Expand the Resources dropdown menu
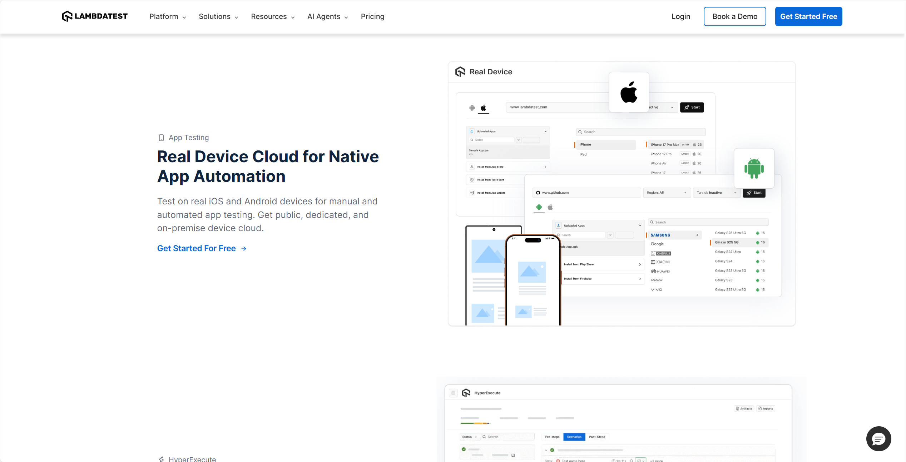This screenshot has width=906, height=462. pyautogui.click(x=273, y=17)
